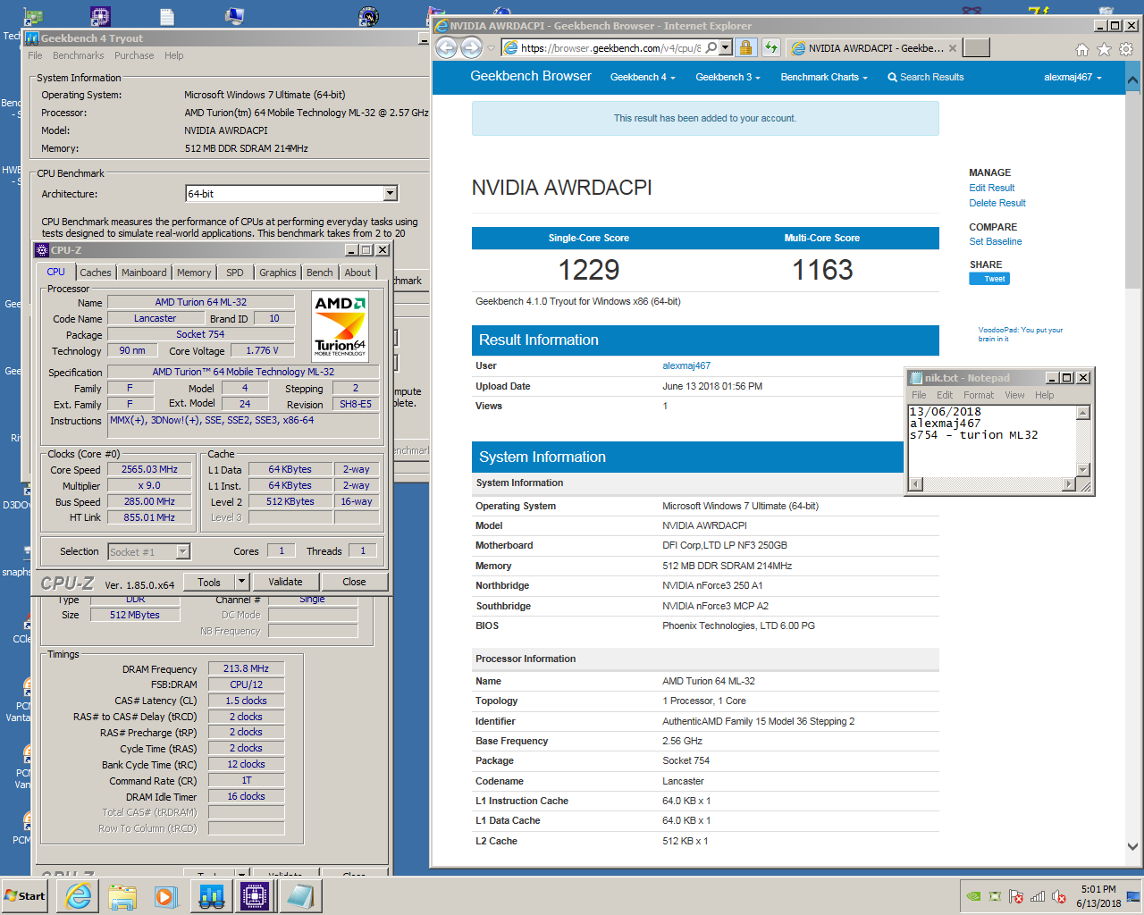Screen dimensions: 1144x915
Task: Open Internet Explorer from the taskbar
Action: click(x=79, y=896)
